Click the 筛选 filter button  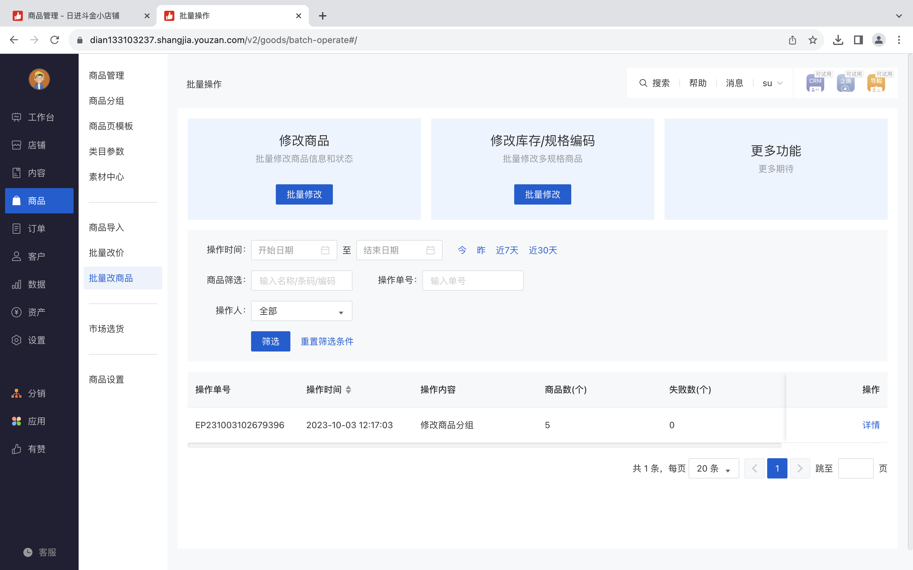(x=270, y=341)
